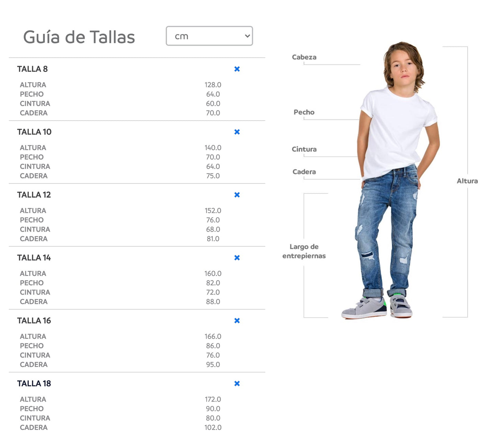494x442 pixels.
Task: Click the Altura label on the right
Action: pyautogui.click(x=467, y=181)
